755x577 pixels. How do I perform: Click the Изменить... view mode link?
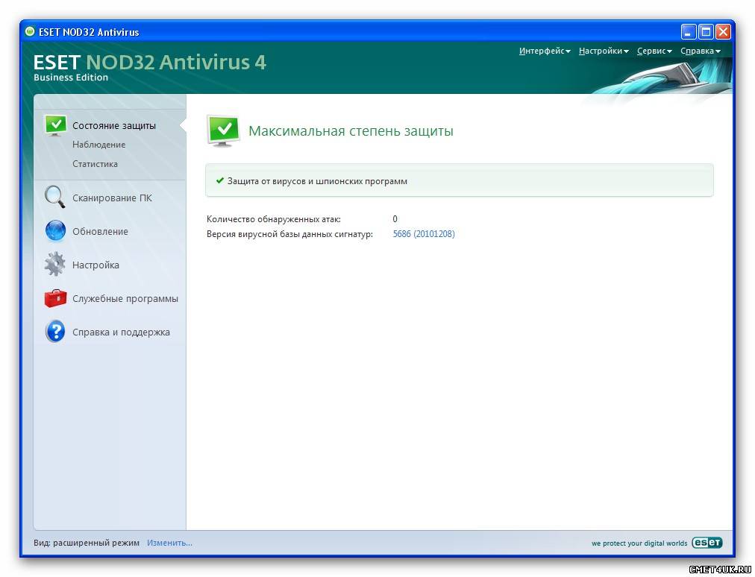169,543
